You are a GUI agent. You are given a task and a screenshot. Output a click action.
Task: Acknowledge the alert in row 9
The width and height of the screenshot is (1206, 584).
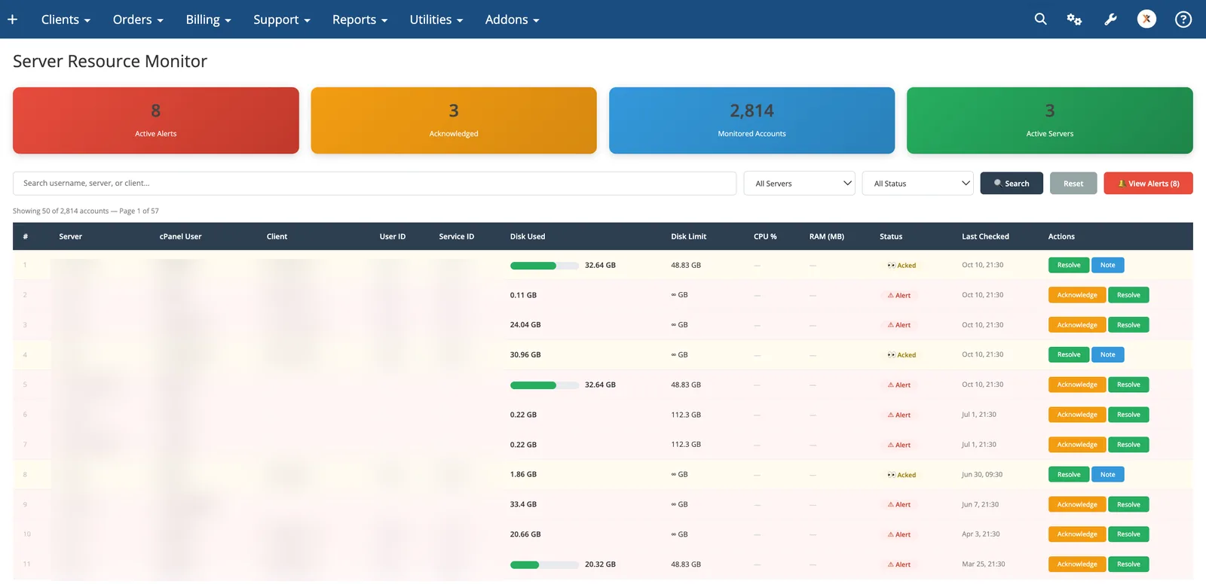pos(1077,504)
